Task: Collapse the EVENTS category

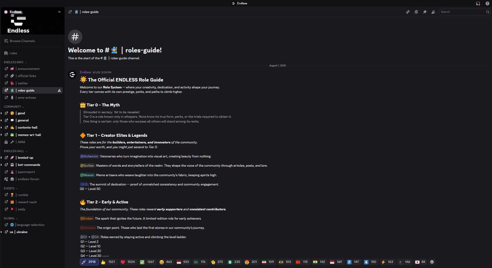Action: 10,189
